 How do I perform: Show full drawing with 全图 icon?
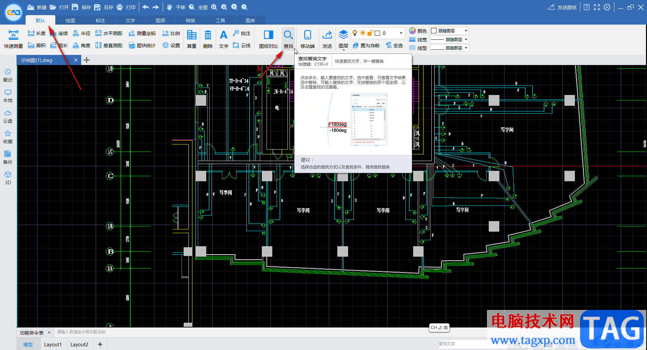click(x=192, y=7)
